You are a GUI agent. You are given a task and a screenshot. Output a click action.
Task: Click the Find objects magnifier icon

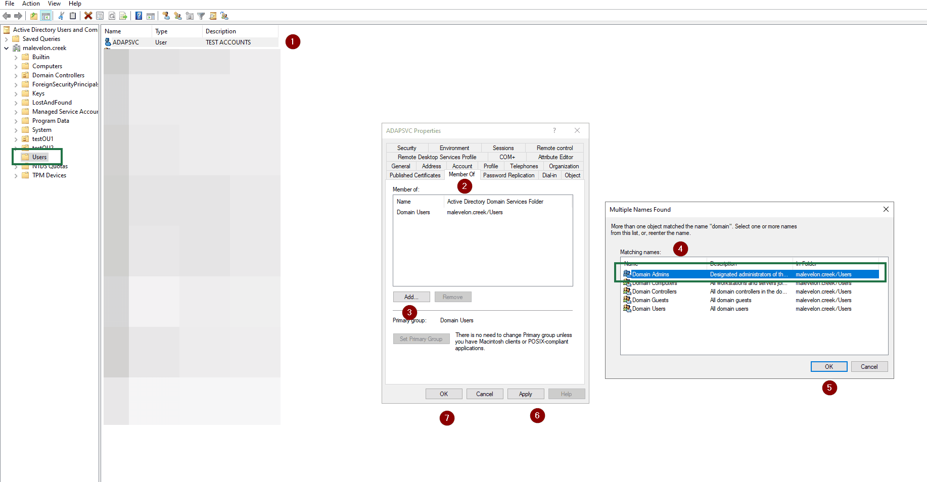coord(213,16)
